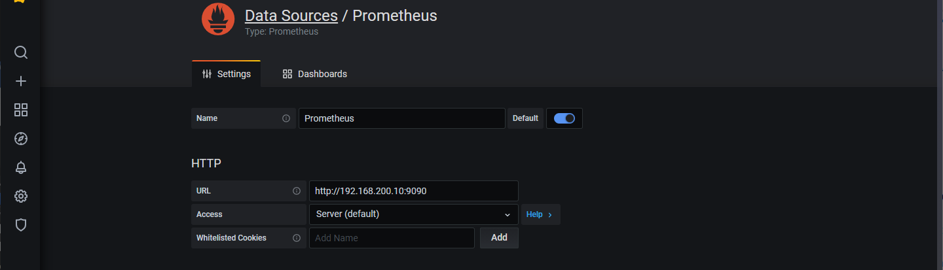Click the plus Create icon
This screenshot has width=943, height=270.
pyautogui.click(x=21, y=81)
